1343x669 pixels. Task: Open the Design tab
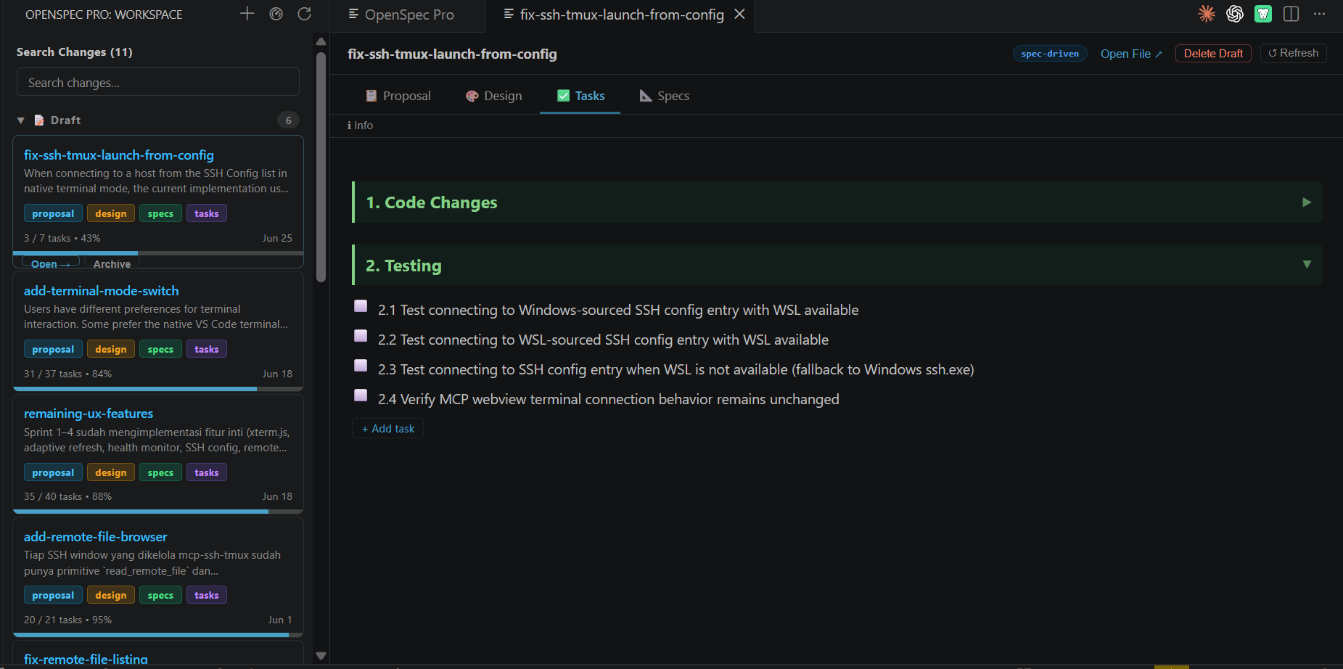click(493, 96)
